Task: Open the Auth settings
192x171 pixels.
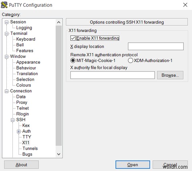Action: point(26,131)
